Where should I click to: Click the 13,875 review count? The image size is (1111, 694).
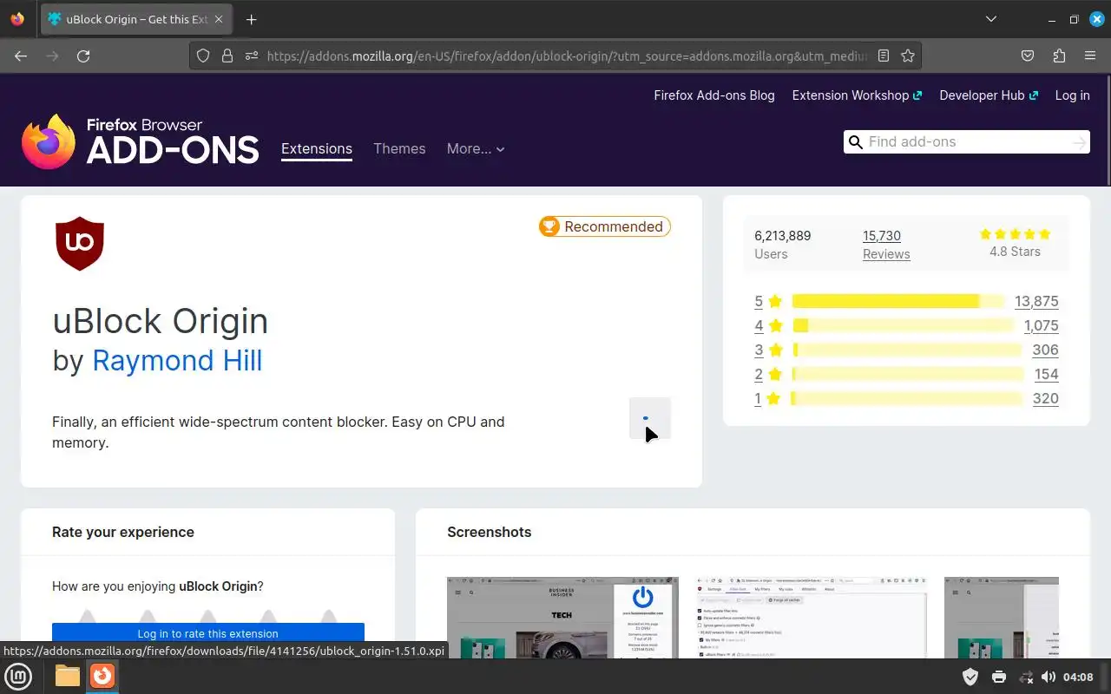(x=1036, y=301)
